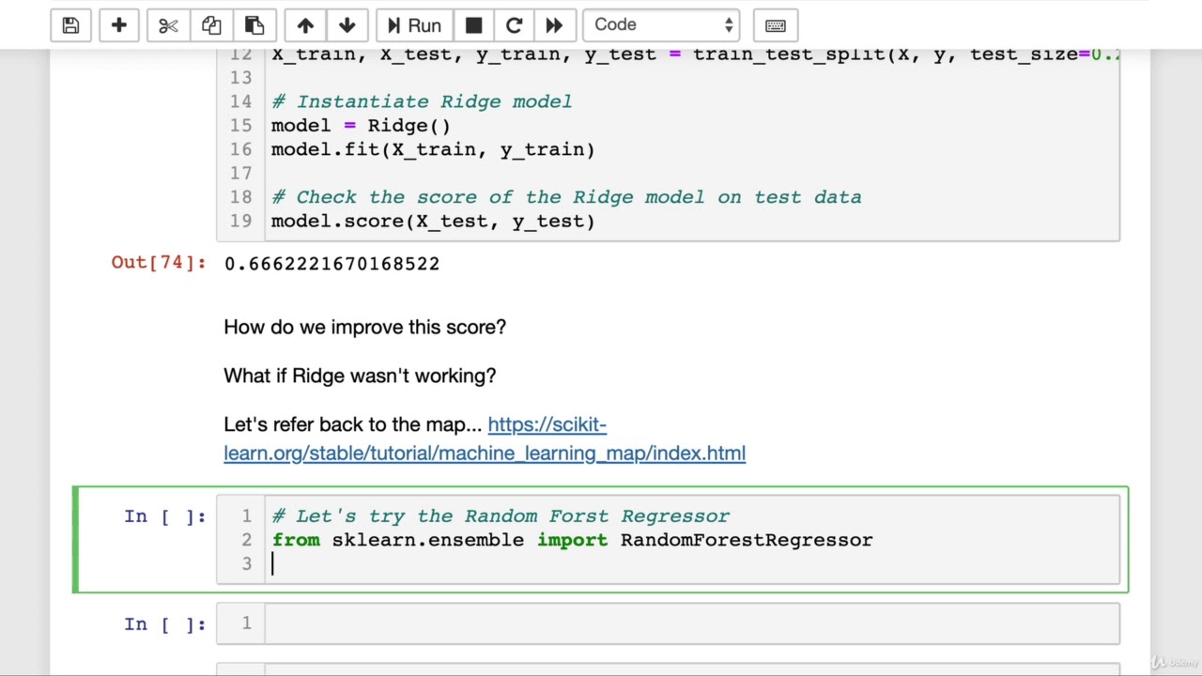
Task: Click the '# Instantiate Ridge model' comment
Action: coord(422,101)
